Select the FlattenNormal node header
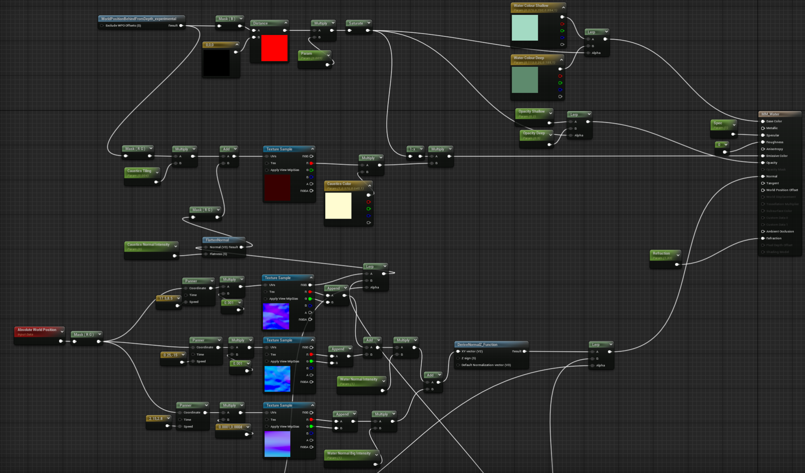805x473 pixels. point(217,240)
